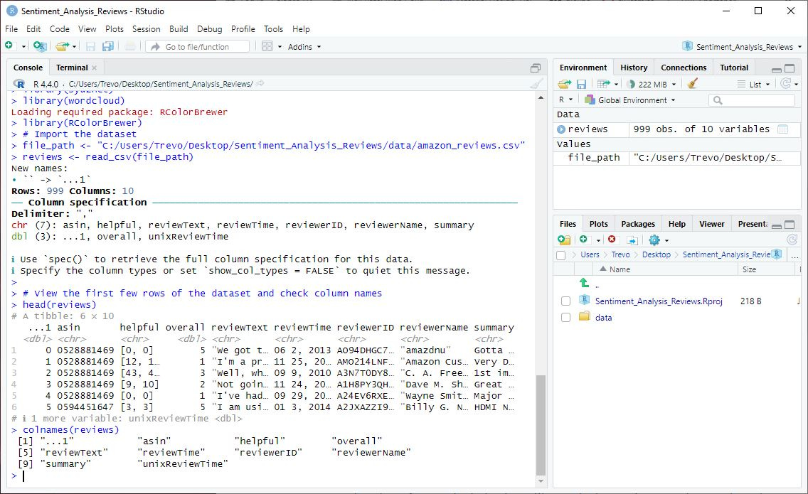The height and width of the screenshot is (494, 808).
Task: Toggle select-all checkbox in Files path bar
Action: [x=561, y=255]
